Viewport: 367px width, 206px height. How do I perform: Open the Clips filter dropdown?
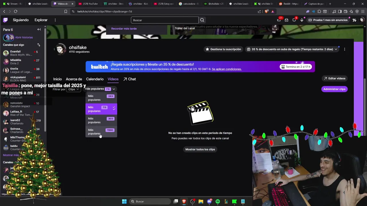73,89
